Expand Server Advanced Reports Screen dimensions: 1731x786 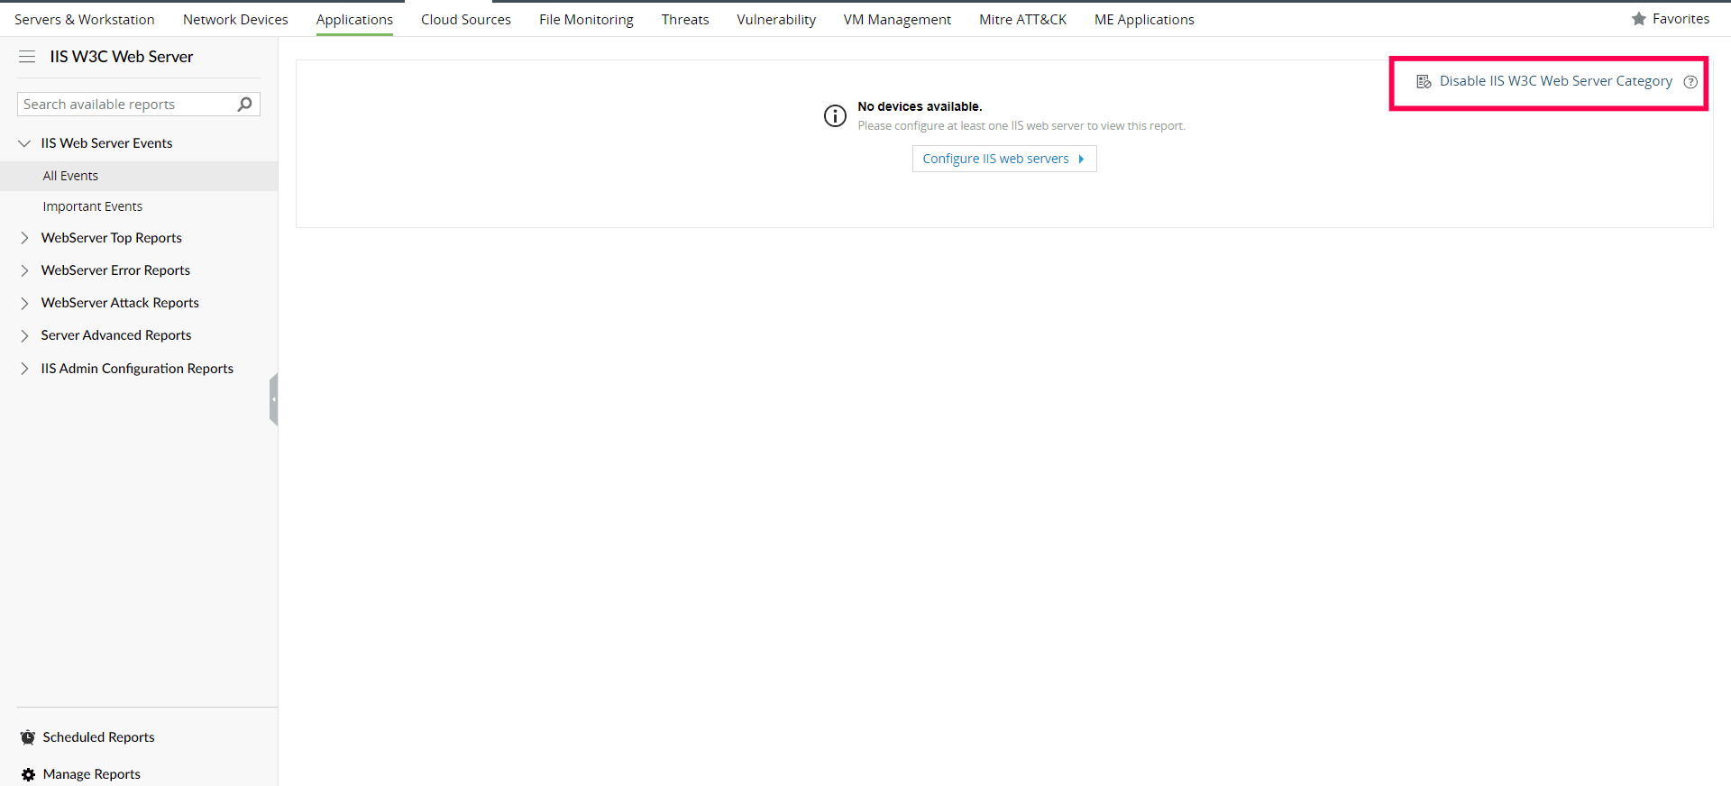click(24, 335)
